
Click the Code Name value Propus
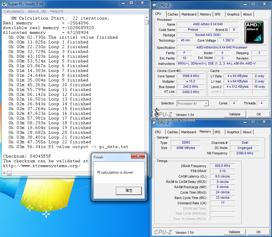[x=193, y=29]
